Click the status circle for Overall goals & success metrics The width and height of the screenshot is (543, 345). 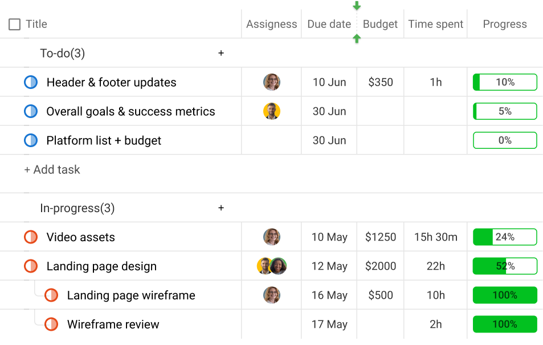(x=31, y=111)
